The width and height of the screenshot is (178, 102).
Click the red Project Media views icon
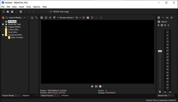click(3, 18)
